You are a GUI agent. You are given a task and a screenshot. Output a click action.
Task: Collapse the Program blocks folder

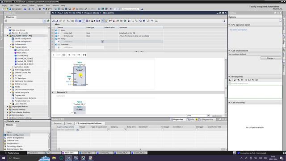coord(10,47)
